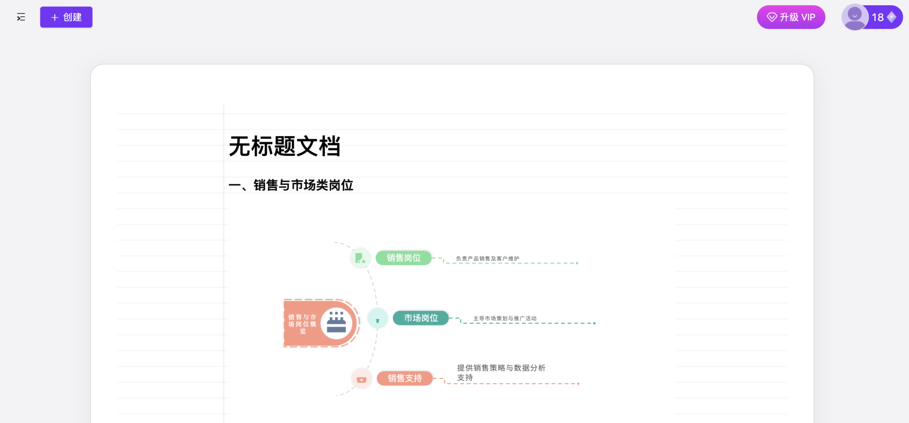The image size is (909, 423).
Task: Expand the sidebar outline menu icon
Action: pos(21,17)
